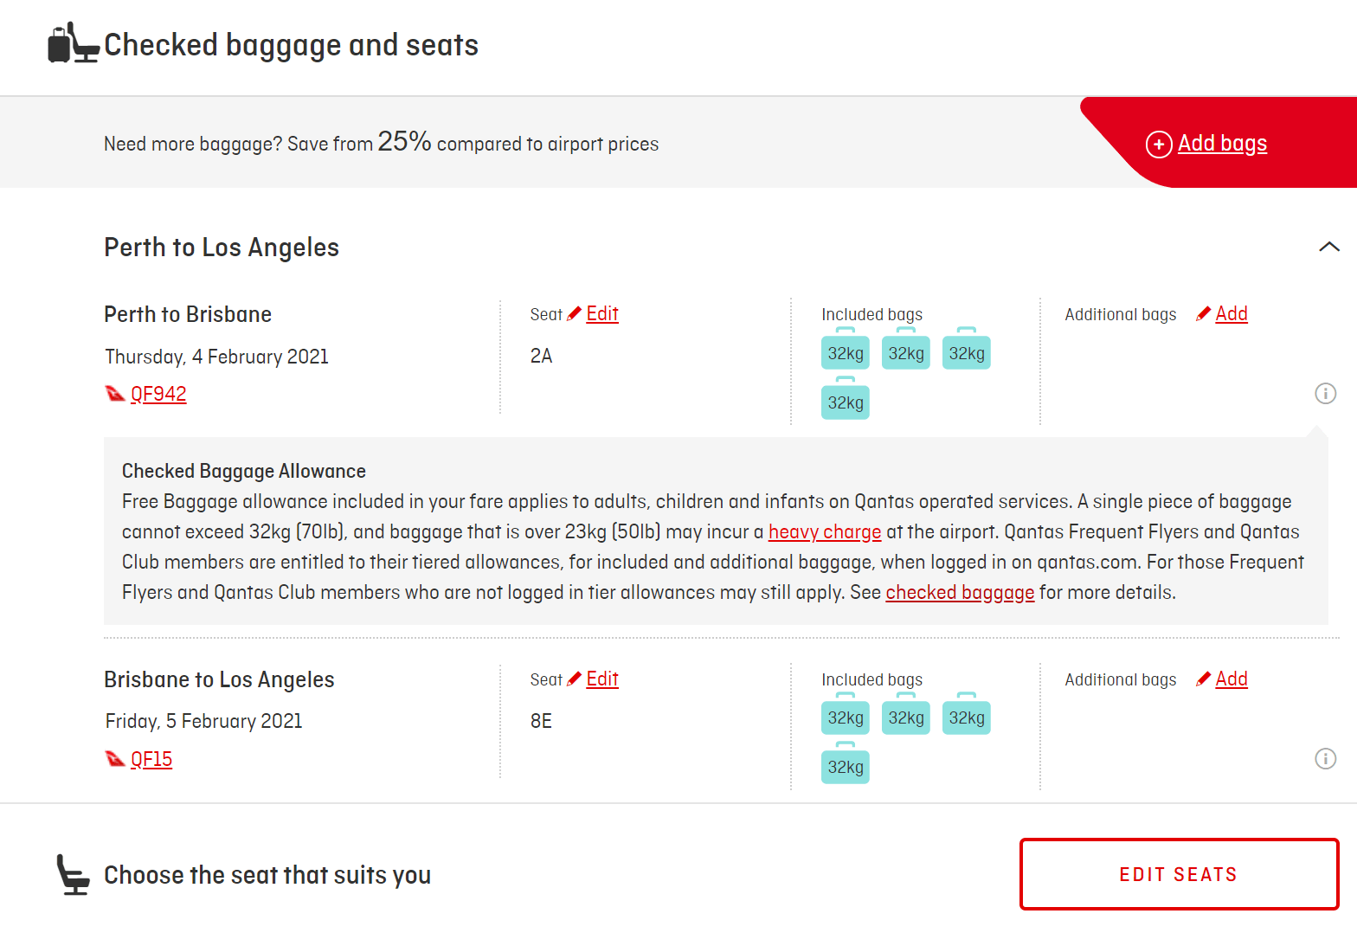The height and width of the screenshot is (933, 1357).
Task: Edit seat for Perth to Brisbane flight
Action: pos(602,314)
